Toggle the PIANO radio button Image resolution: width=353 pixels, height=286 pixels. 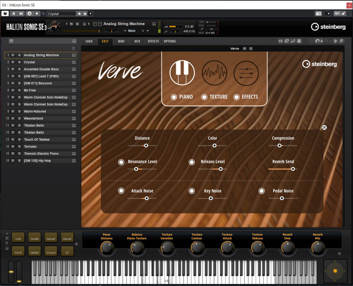pyautogui.click(x=174, y=97)
